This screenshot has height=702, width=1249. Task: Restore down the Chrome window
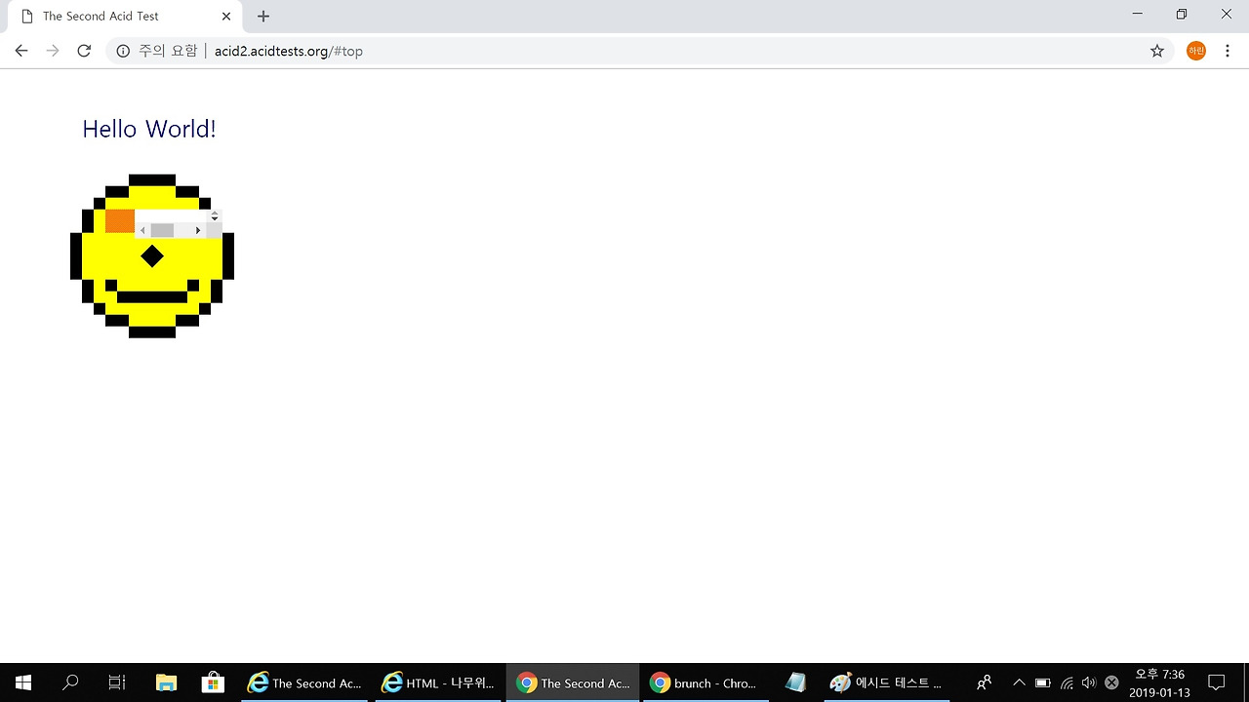tap(1182, 15)
